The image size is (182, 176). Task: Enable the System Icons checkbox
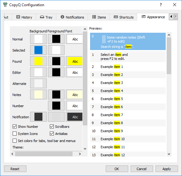(14, 134)
